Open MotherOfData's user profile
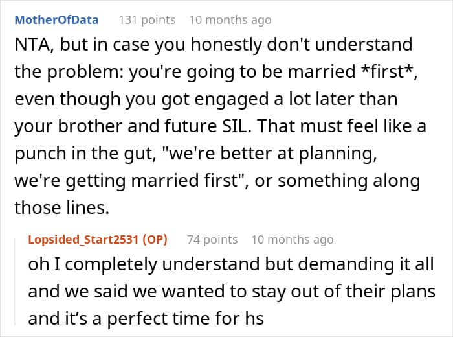The height and width of the screenshot is (337, 453). pos(57,20)
